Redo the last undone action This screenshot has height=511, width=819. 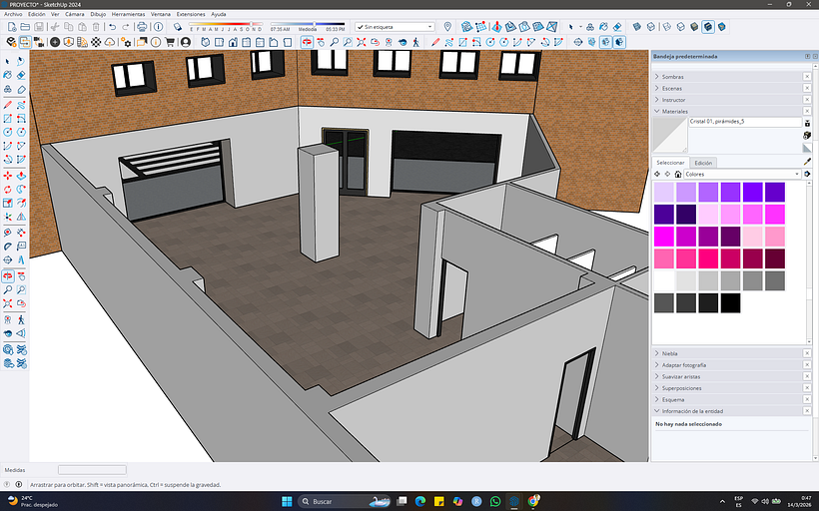pos(126,27)
